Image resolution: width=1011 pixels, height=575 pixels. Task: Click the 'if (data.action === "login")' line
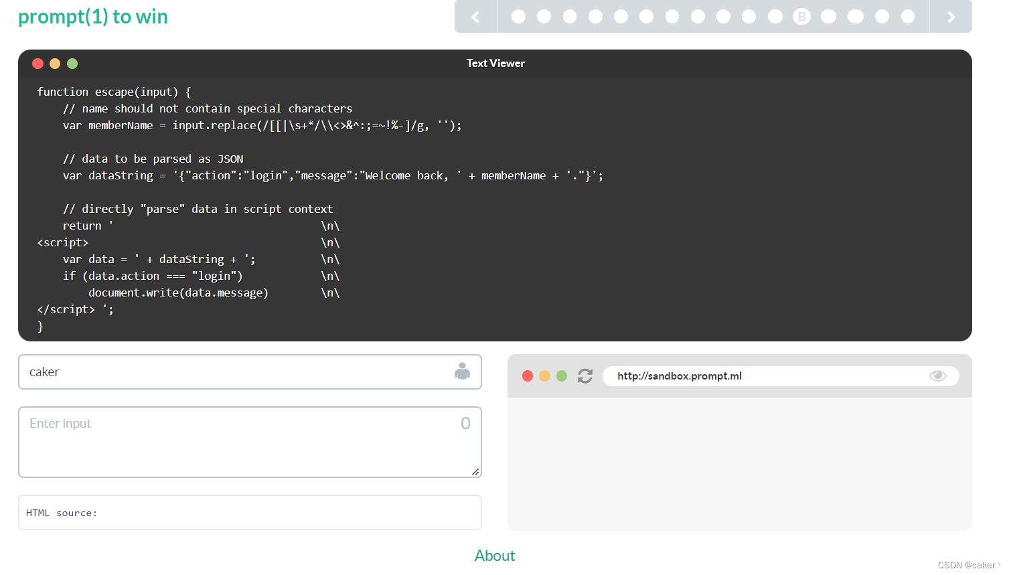[x=153, y=276]
